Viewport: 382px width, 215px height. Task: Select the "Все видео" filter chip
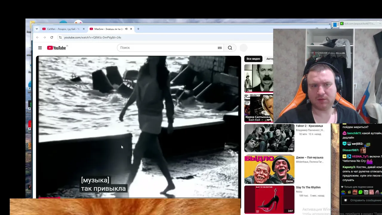(253, 59)
